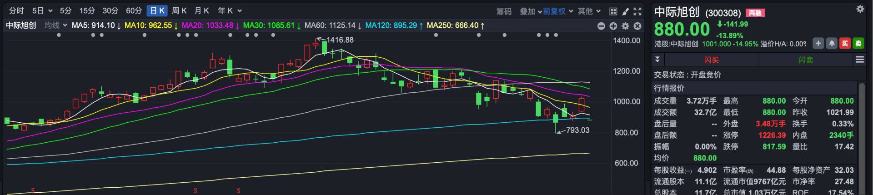The width and height of the screenshot is (873, 195).
Task: Open quote panel settings gear
Action: tap(860, 9)
